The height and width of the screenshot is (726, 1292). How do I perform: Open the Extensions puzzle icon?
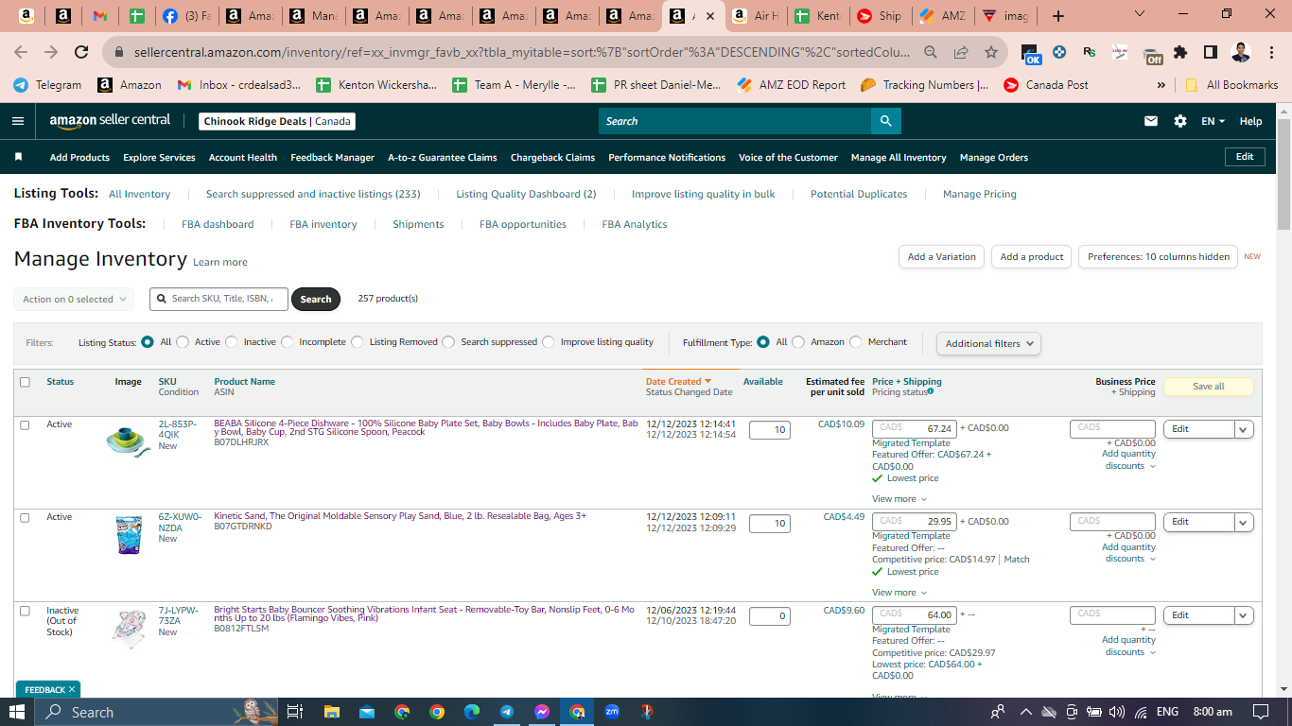pyautogui.click(x=1179, y=52)
